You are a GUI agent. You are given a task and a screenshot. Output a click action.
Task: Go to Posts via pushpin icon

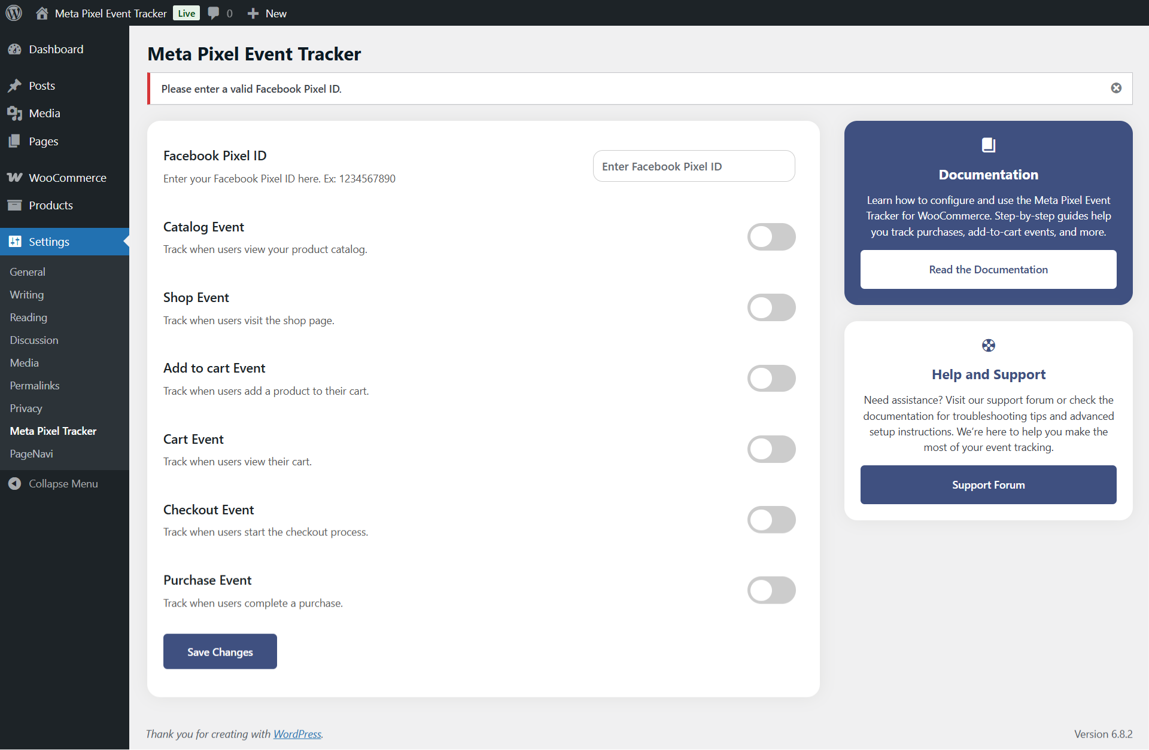tap(14, 86)
